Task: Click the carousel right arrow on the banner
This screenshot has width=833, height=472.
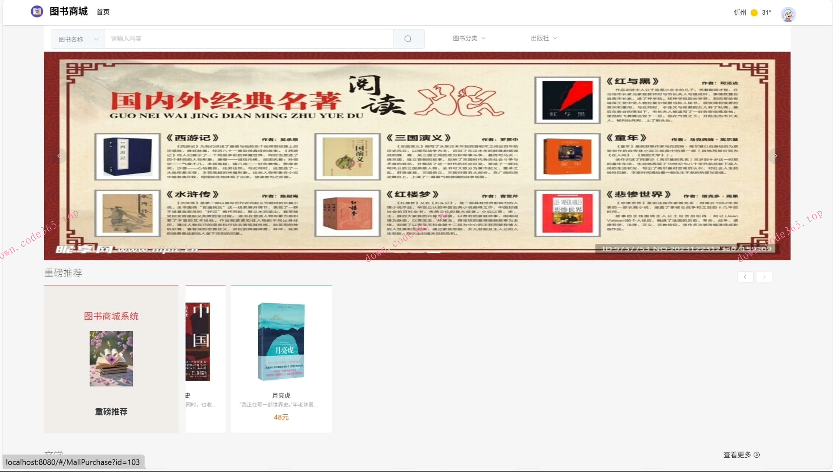Action: point(775,156)
